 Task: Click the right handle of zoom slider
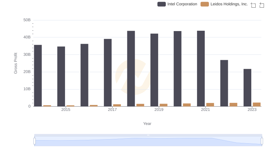tap(262, 141)
